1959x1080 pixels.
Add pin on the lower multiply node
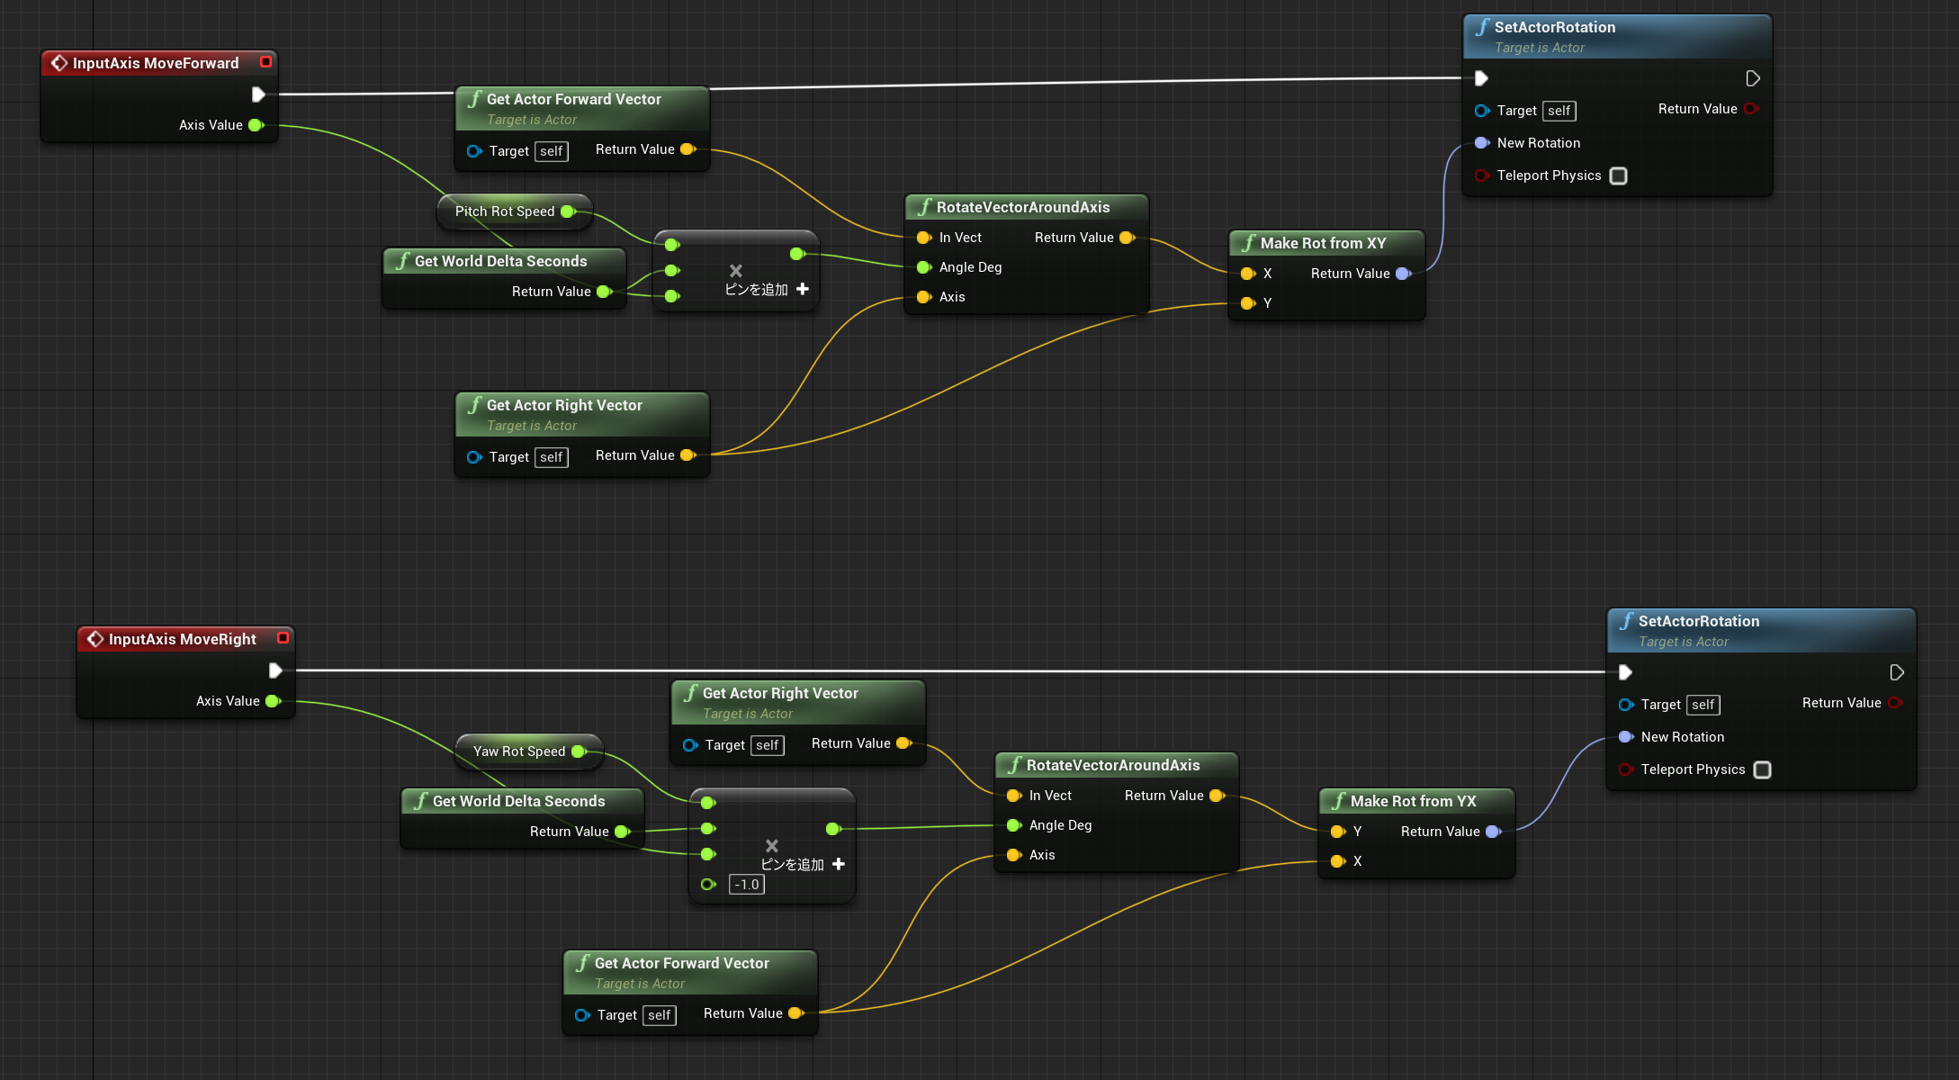(838, 864)
